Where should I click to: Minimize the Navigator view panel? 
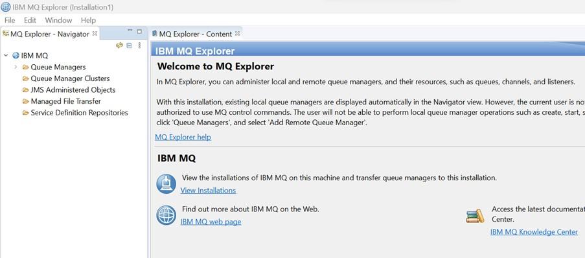click(x=130, y=31)
